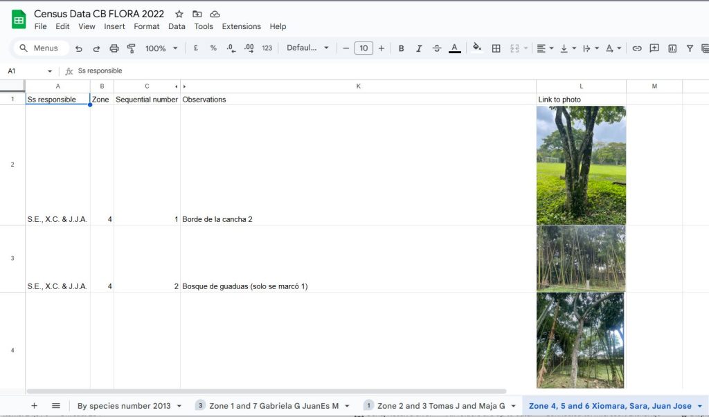Toggle strikethrough formatting
Viewport: 709px width, 417px height.
click(x=437, y=48)
